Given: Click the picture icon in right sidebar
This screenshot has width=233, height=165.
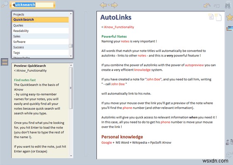Looking at the screenshot, I should click(x=230, y=28).
